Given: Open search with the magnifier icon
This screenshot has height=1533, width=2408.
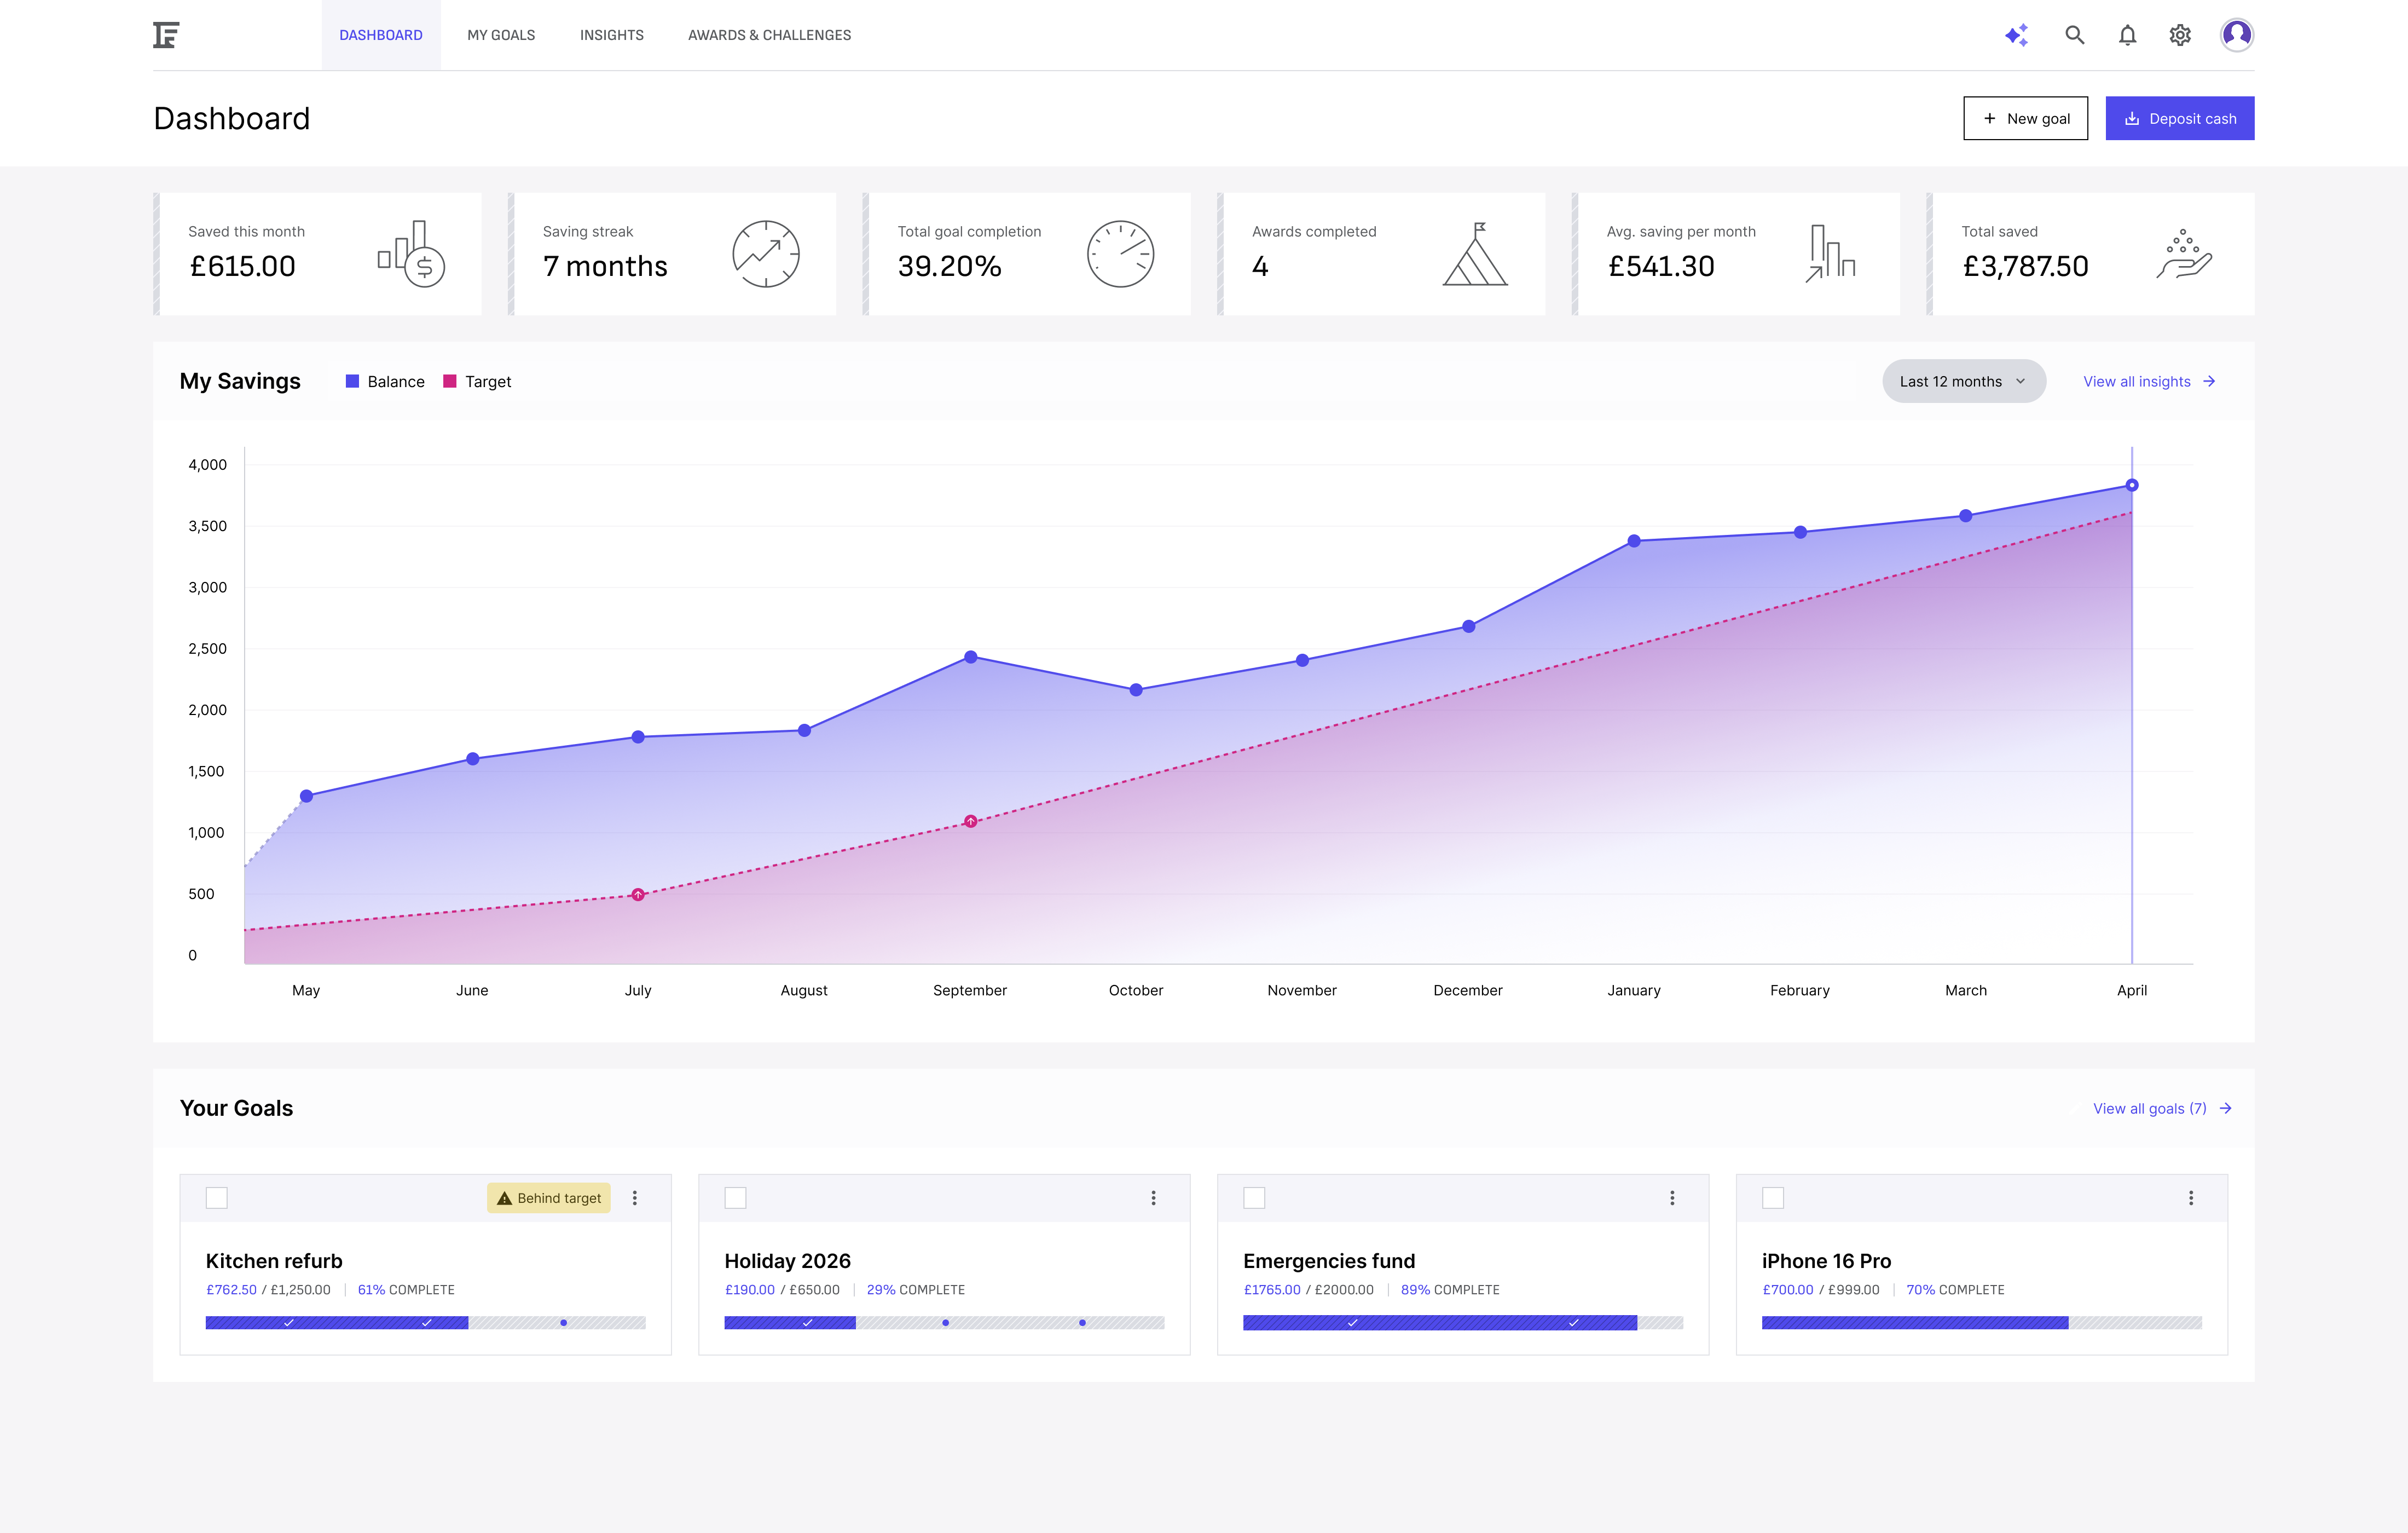Looking at the screenshot, I should point(2075,35).
